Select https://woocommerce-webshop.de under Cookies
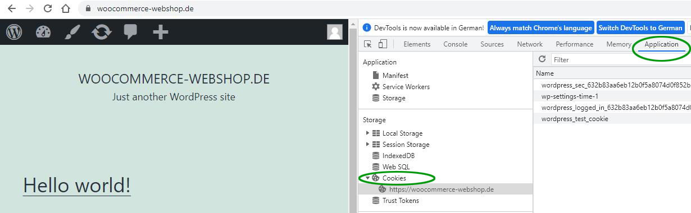This screenshot has width=691, height=213. 442,189
